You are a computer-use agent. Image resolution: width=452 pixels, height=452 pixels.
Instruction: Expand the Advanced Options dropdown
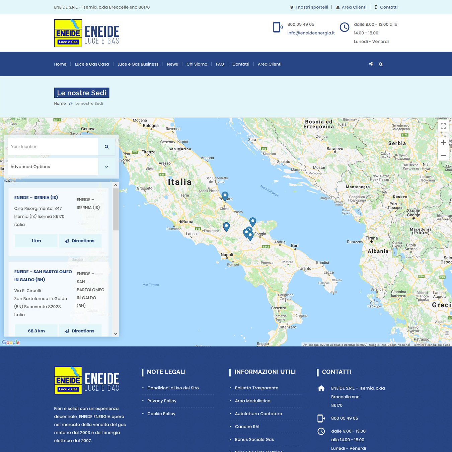point(61,166)
